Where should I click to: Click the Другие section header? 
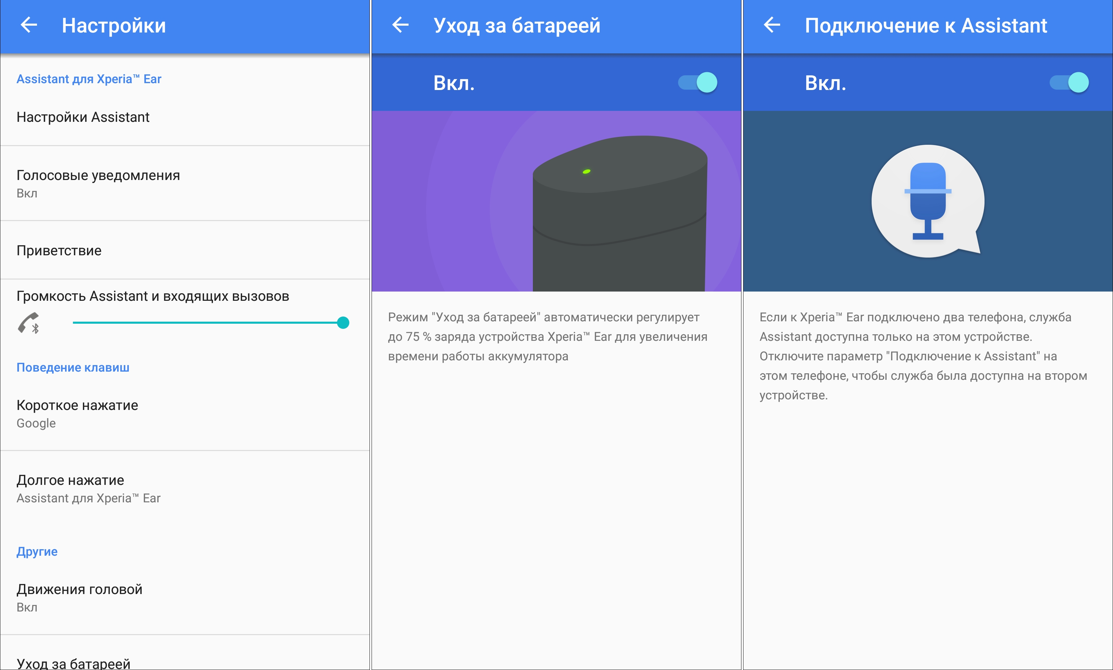pyautogui.click(x=37, y=552)
